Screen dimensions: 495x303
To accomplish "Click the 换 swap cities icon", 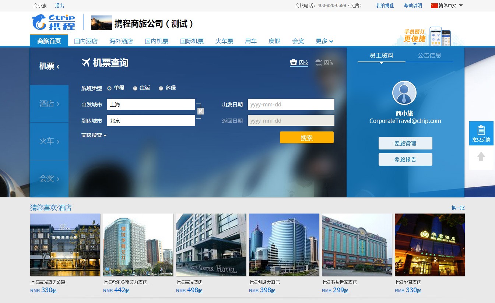I will tap(200, 111).
